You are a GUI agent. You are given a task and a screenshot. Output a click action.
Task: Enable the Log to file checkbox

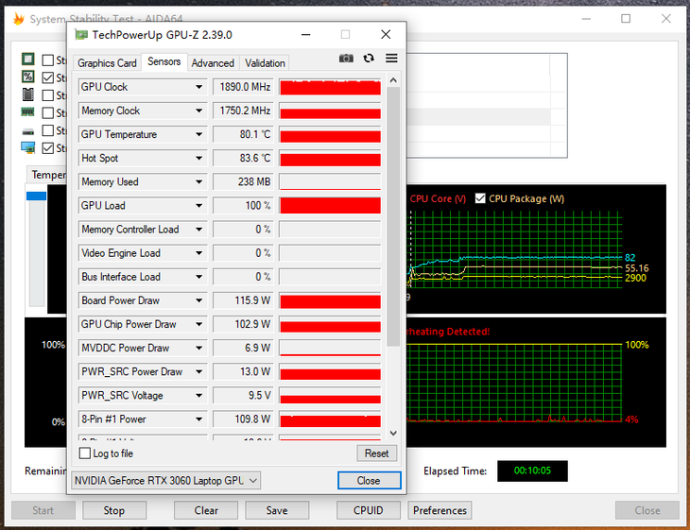86,453
